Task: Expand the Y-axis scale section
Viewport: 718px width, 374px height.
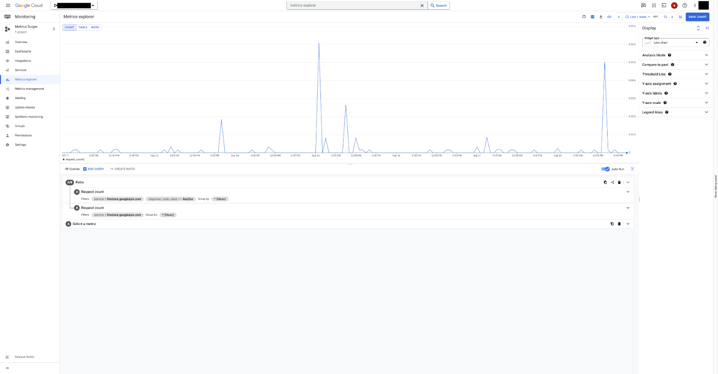Action: pyautogui.click(x=675, y=103)
